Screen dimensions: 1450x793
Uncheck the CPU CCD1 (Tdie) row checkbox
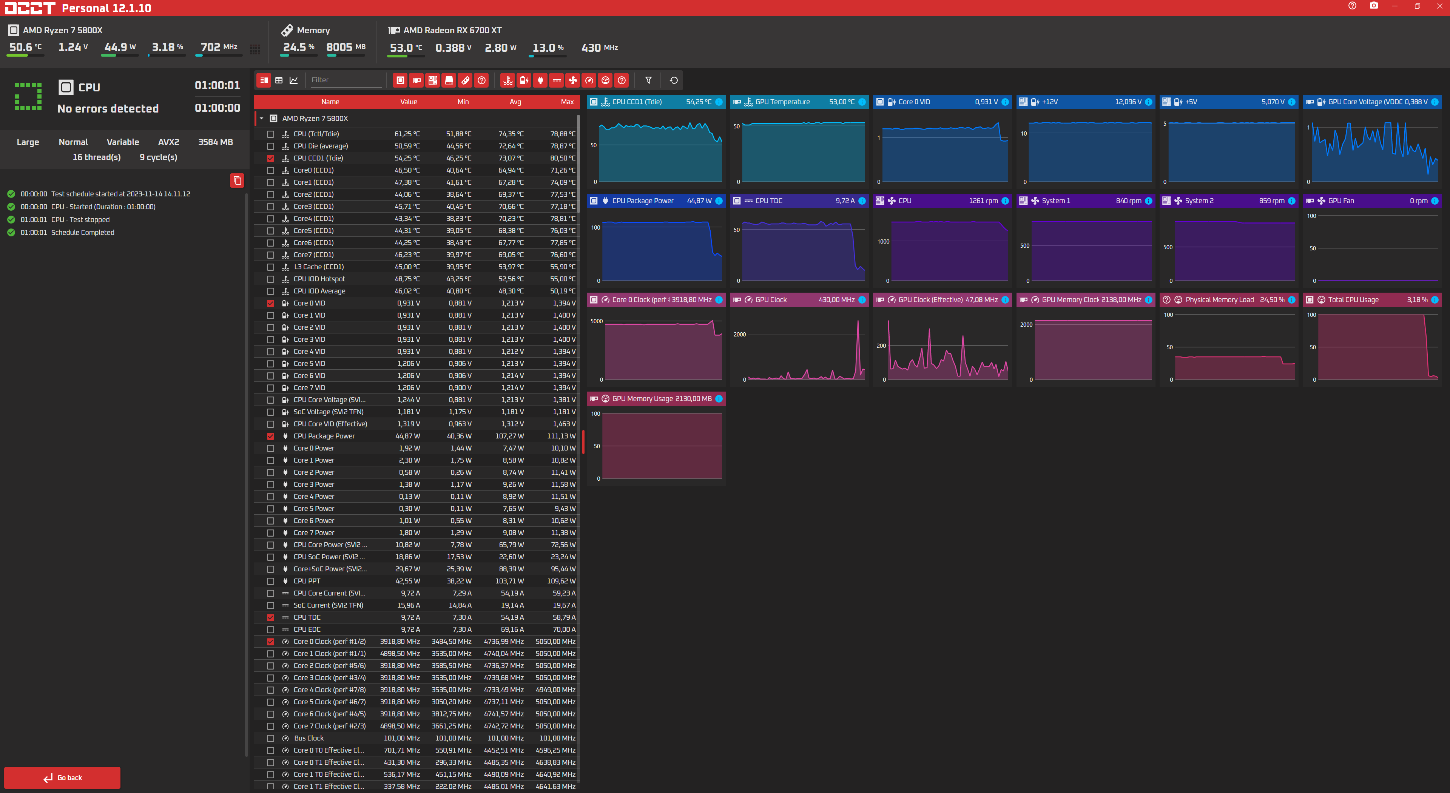[x=271, y=158]
